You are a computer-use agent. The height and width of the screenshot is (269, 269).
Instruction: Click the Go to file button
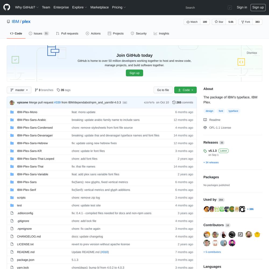click(163, 90)
